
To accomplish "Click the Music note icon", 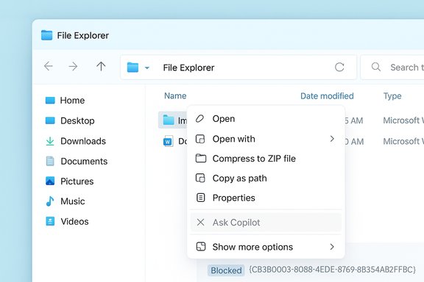I will point(50,201).
